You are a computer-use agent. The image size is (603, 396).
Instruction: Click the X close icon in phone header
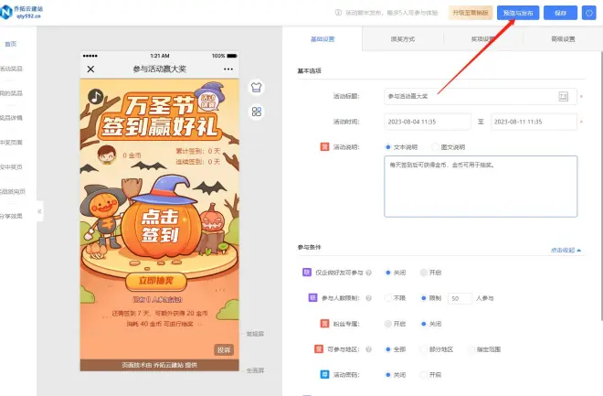pos(90,70)
